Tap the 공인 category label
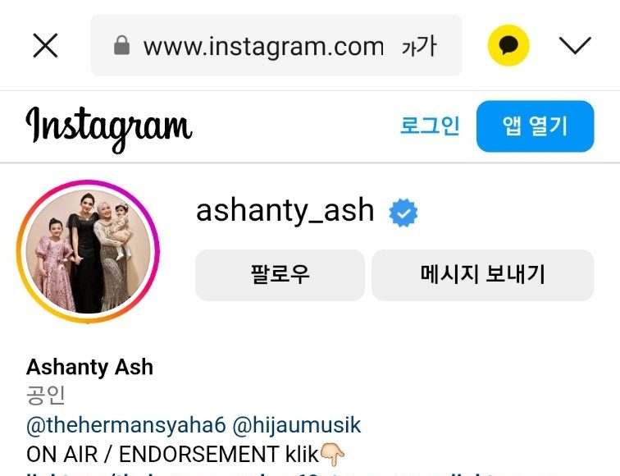 45,396
